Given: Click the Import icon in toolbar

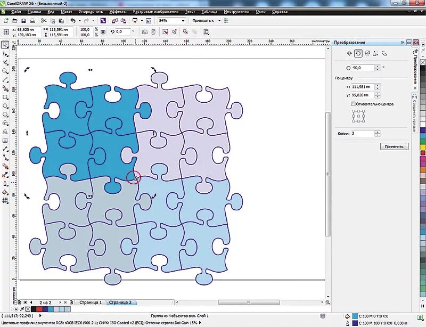Looking at the screenshot, I should [x=114, y=21].
